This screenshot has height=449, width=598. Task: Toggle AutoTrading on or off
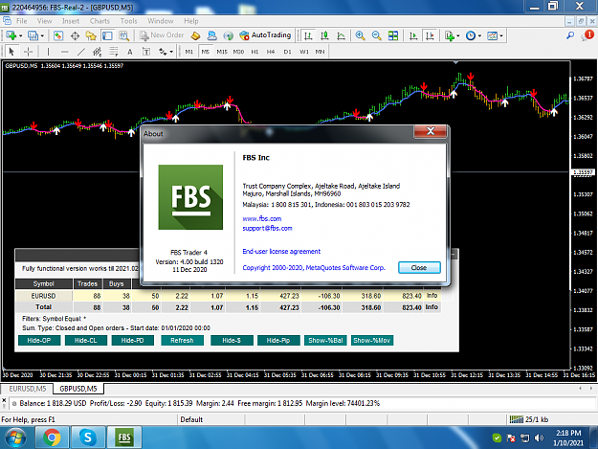click(265, 35)
